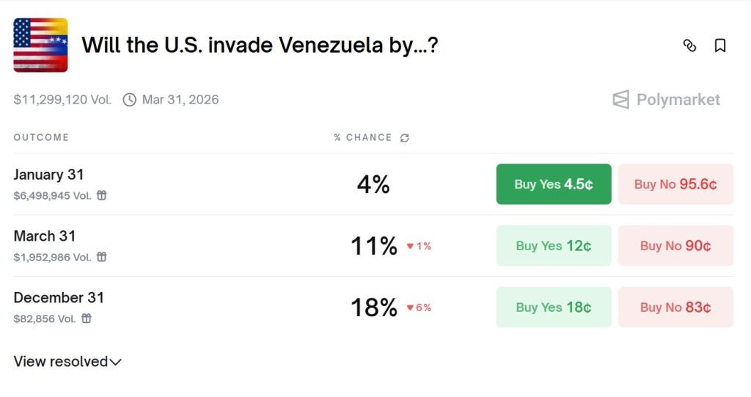The height and width of the screenshot is (397, 751).
Task: Copy the market link icon
Action: click(x=689, y=45)
